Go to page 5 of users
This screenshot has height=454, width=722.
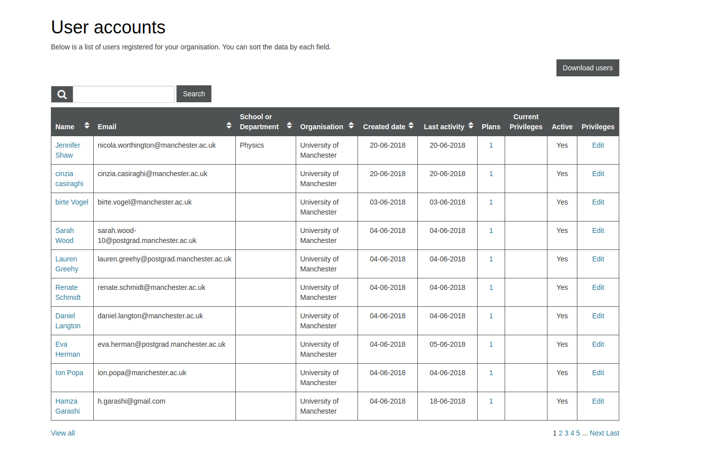(578, 433)
